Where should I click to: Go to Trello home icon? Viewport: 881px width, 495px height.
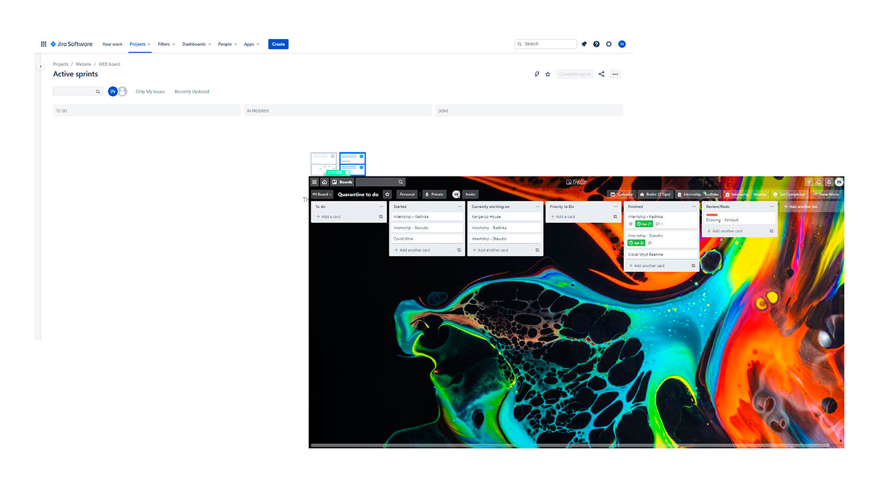[324, 182]
